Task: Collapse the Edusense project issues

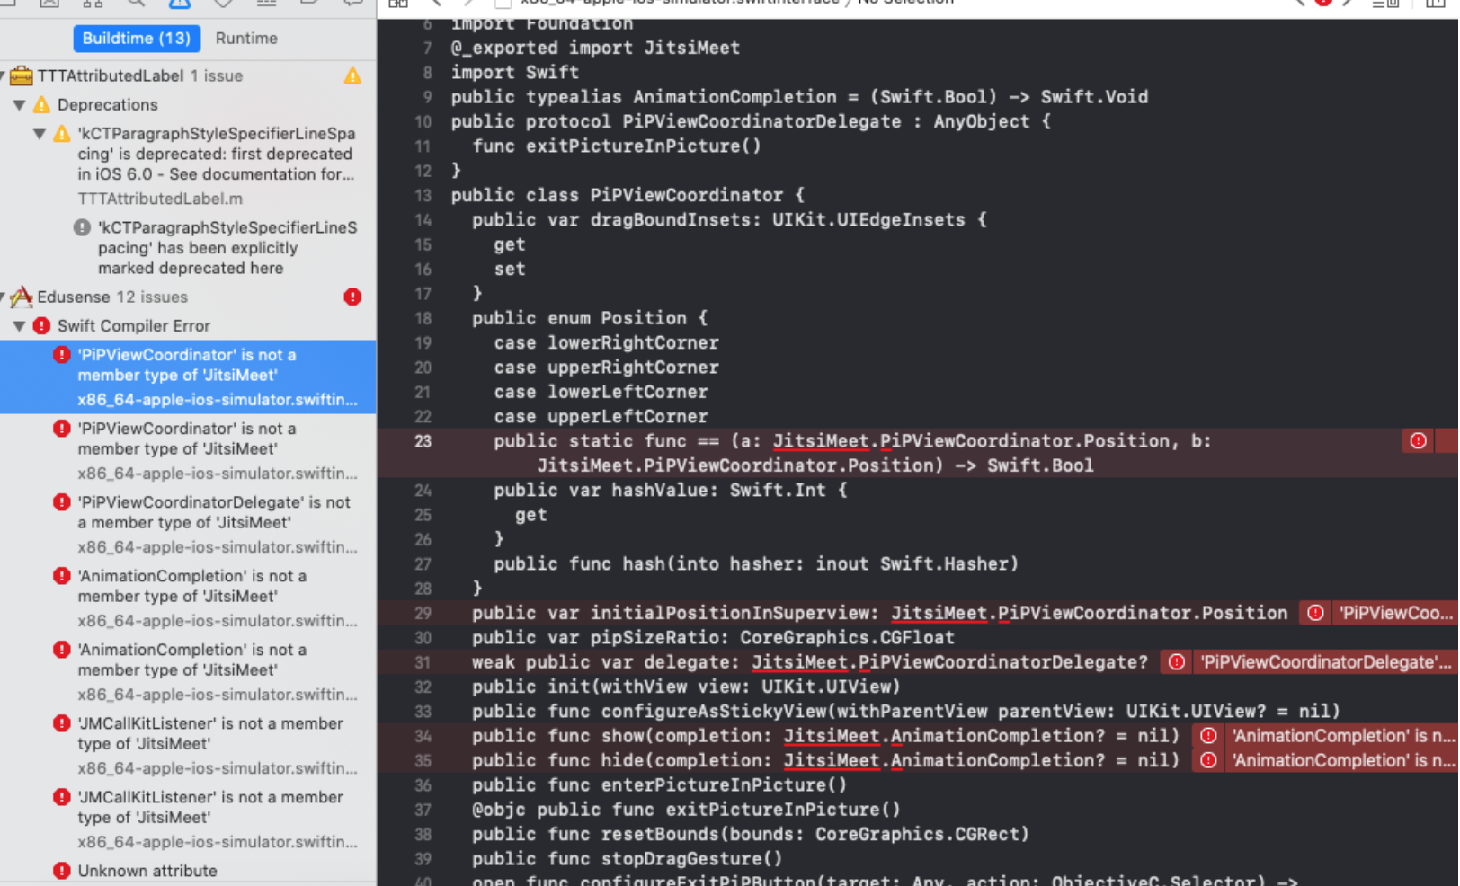Action: click(4, 297)
